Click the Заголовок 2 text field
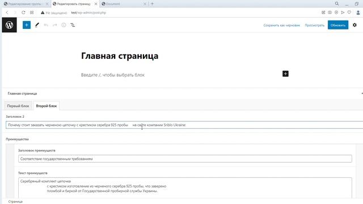Image resolution: width=363 pixels, height=204 pixels. point(184,125)
